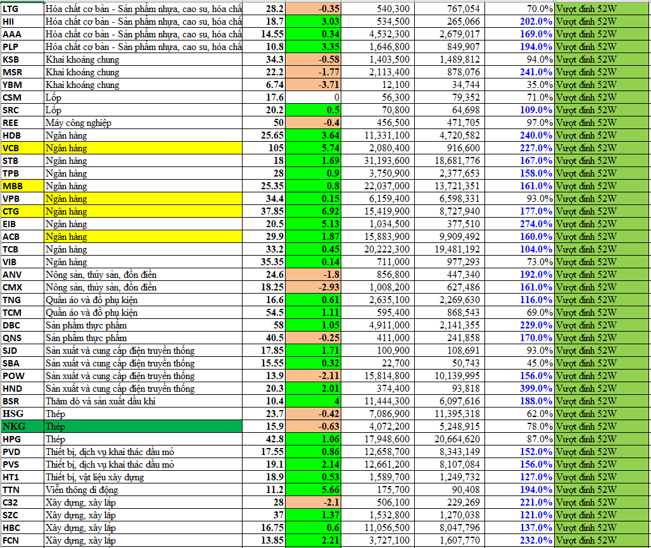The height and width of the screenshot is (548, 651).
Task: Select CTG's price change value 6.92
Action: click(313, 211)
